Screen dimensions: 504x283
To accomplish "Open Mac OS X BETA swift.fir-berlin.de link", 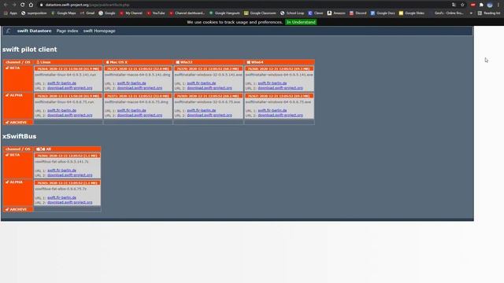I will [132, 83].
